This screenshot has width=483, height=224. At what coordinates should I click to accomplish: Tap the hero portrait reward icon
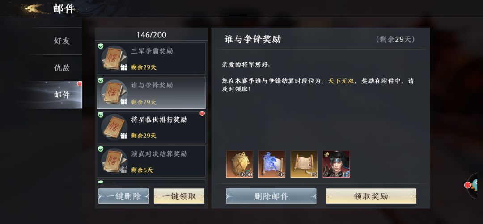pos(336,164)
